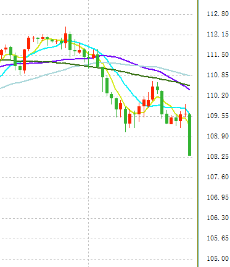The image size is (230, 267).
Task: Click the 105.65 price axis label
Action: (x=218, y=238)
